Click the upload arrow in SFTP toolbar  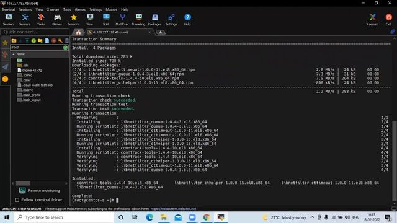[x=27, y=41]
